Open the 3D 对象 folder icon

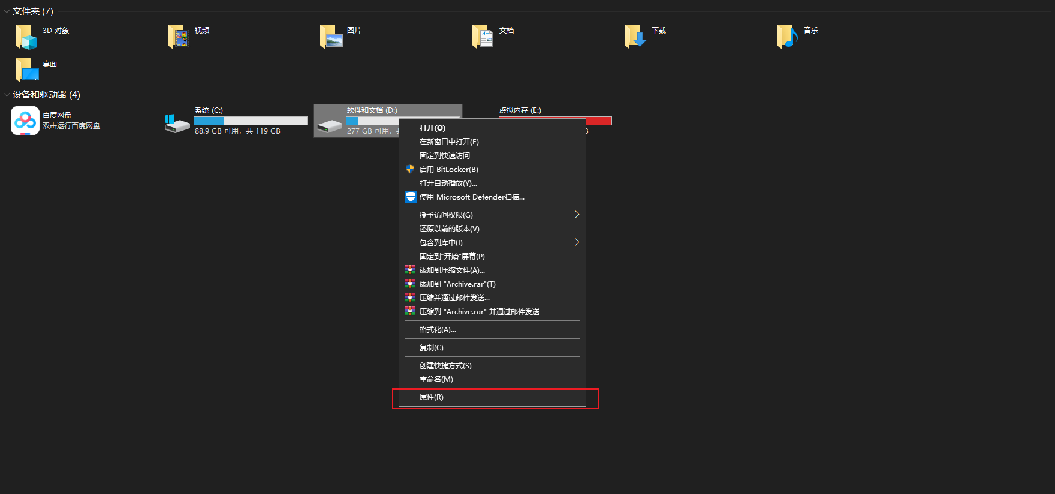[26, 37]
